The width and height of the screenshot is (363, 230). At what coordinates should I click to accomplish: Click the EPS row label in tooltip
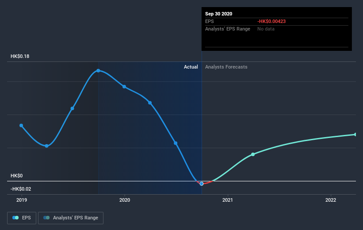point(210,21)
